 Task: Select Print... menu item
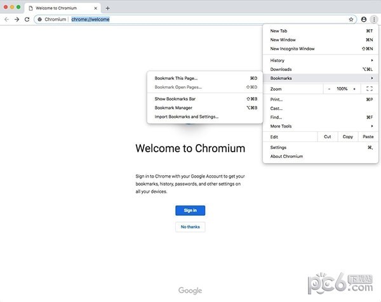click(x=321, y=100)
